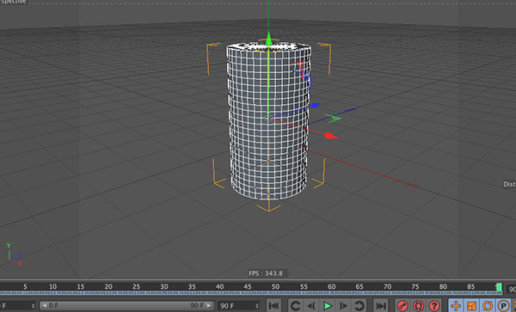The image size is (516, 312).
Task: Click the 90 F end frame field
Action: 239,306
